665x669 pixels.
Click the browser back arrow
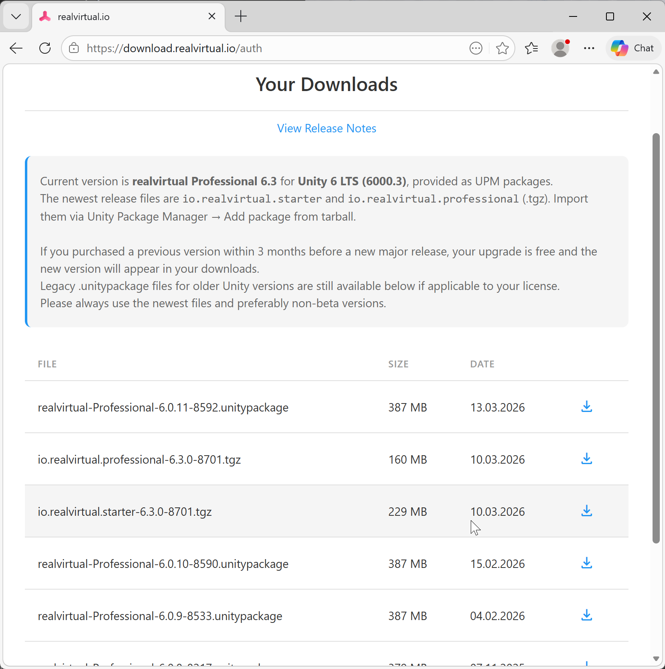coord(16,49)
